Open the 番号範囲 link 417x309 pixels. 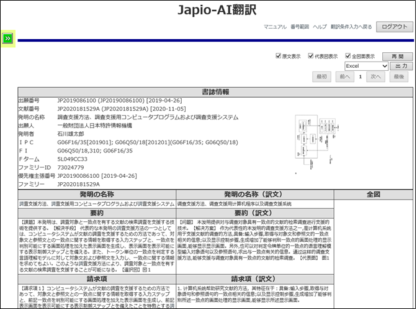pyautogui.click(x=300, y=27)
